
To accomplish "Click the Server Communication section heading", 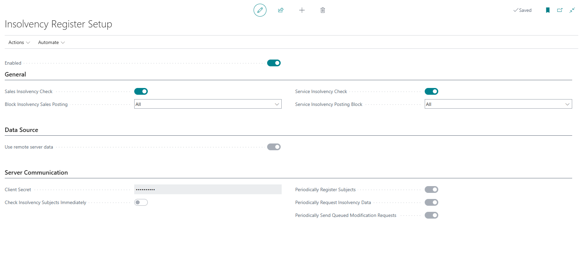I will (x=36, y=173).
